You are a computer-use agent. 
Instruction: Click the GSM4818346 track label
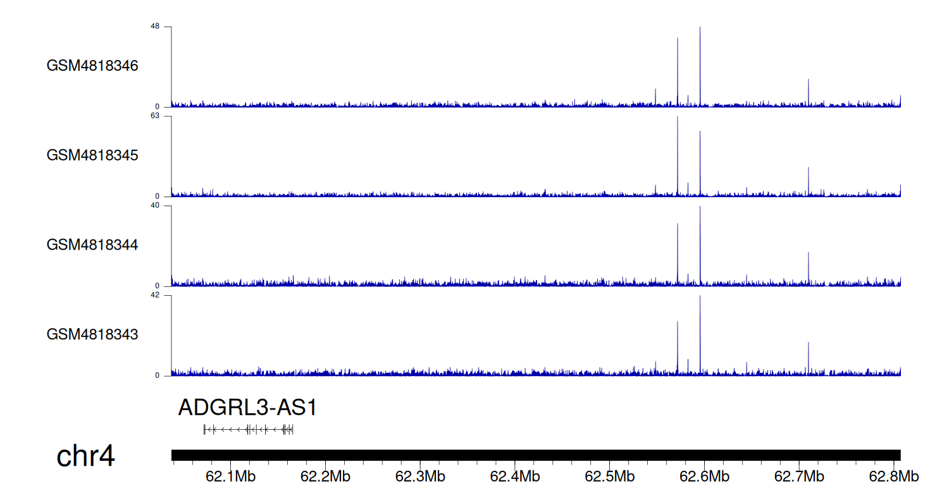[x=92, y=66]
